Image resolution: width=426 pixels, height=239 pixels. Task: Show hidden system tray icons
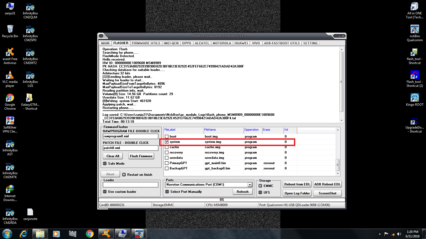pos(380,234)
